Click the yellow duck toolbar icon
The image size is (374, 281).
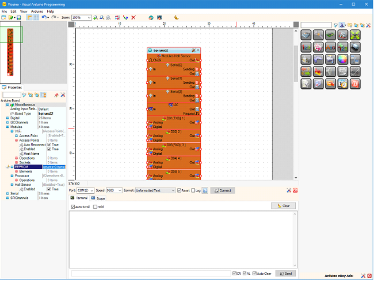(x=177, y=18)
